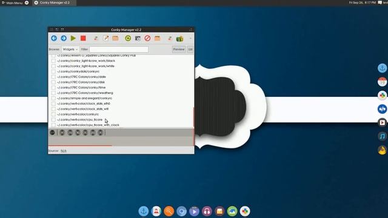Open the Main Menu in top panel
The width and height of the screenshot is (388, 218).
(12, 2)
